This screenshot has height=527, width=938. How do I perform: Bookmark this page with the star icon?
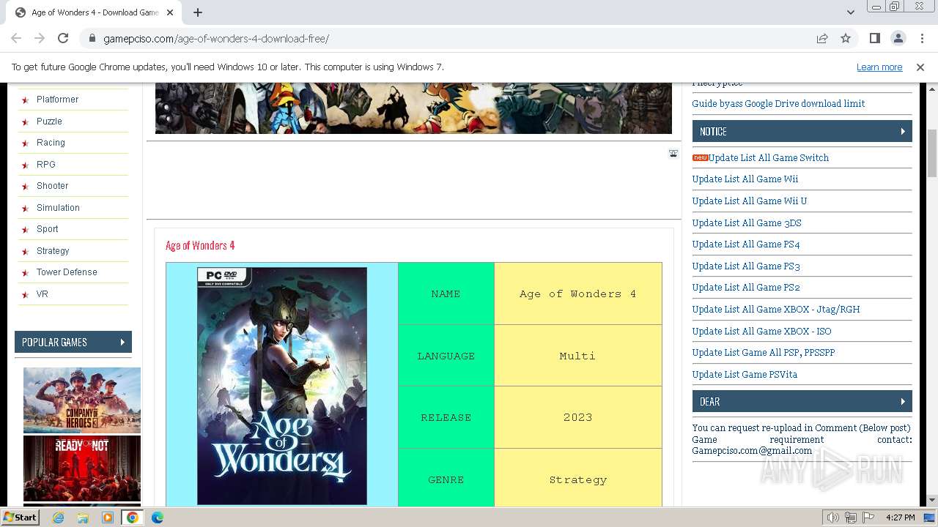pyautogui.click(x=846, y=38)
